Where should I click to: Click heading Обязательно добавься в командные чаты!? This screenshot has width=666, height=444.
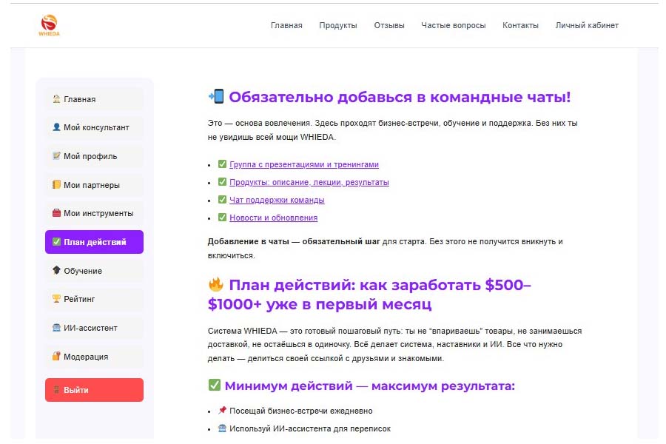click(x=400, y=97)
